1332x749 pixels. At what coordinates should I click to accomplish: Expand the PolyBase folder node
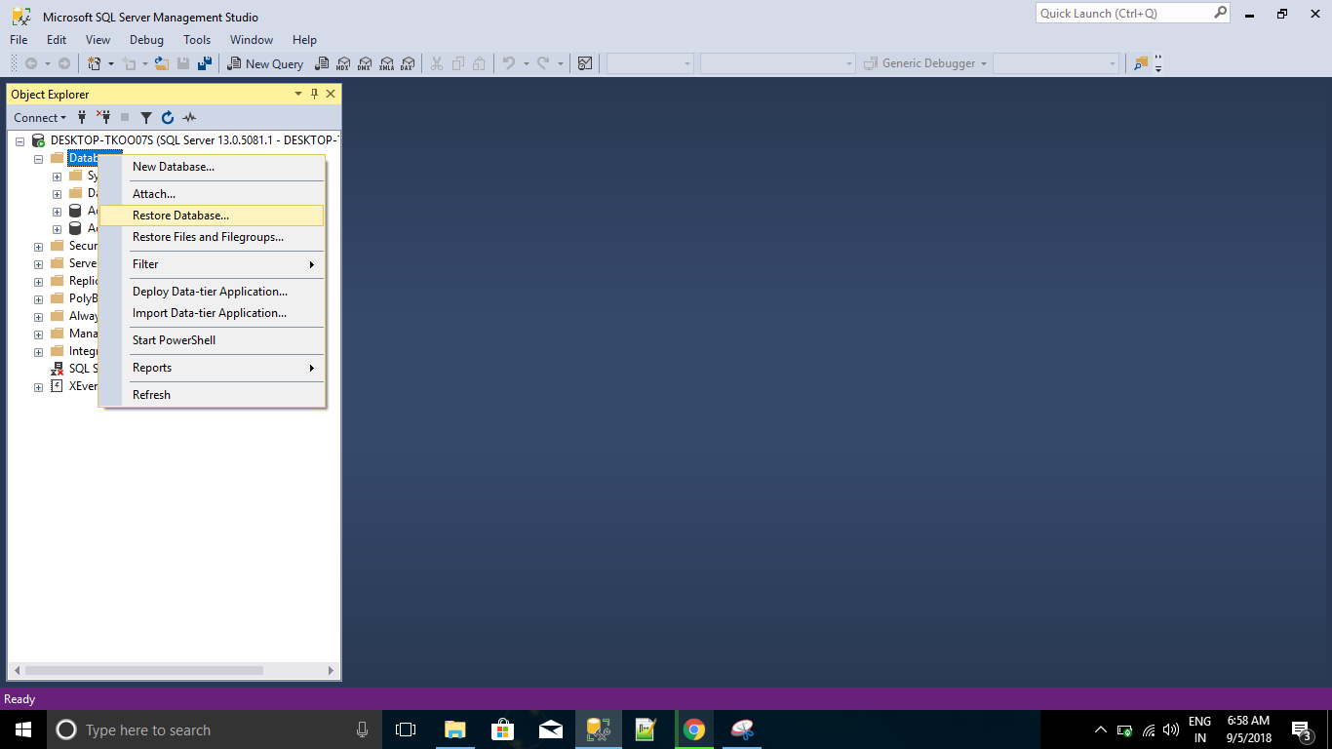[38, 299]
